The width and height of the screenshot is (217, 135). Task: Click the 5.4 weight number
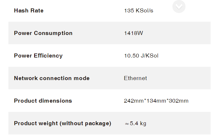(134, 123)
